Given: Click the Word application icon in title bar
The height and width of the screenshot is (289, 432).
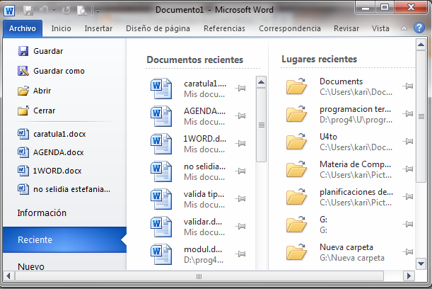Looking at the screenshot, I should [9, 11].
